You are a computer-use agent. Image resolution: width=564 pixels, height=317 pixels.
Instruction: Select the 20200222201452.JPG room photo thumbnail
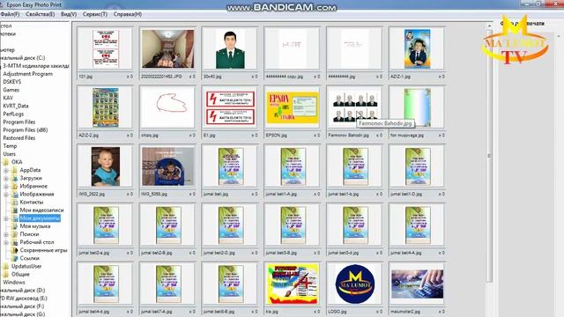click(168, 49)
